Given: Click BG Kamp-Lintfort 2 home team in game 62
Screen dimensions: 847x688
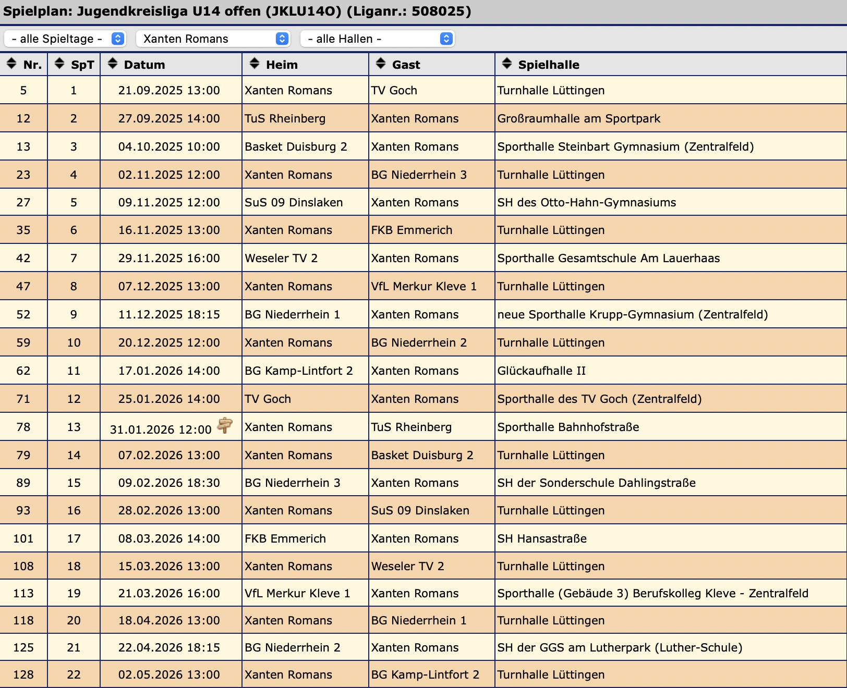Looking at the screenshot, I should (x=298, y=371).
